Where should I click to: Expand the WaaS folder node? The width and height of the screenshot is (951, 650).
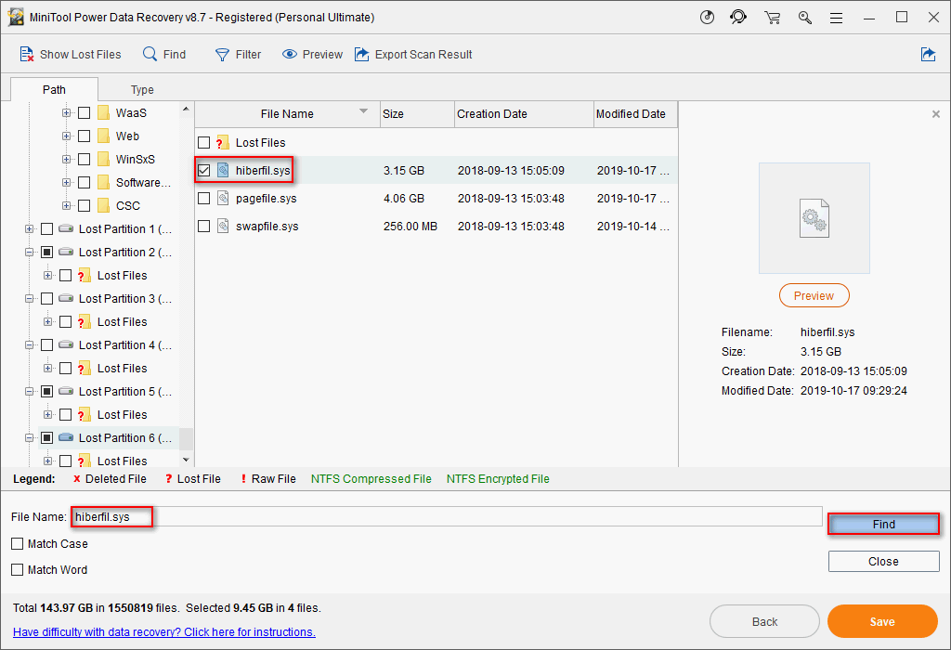click(66, 112)
